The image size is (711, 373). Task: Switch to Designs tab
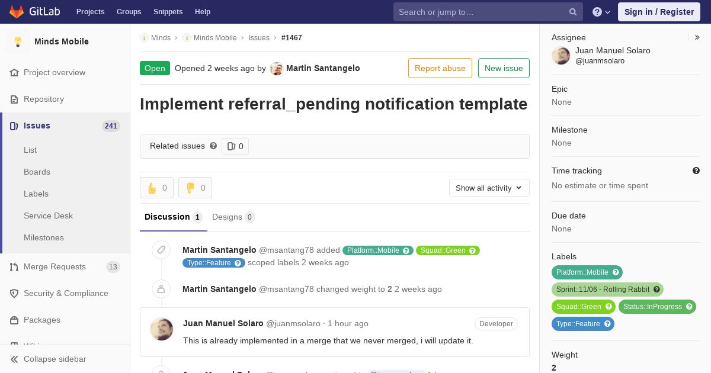tap(233, 217)
